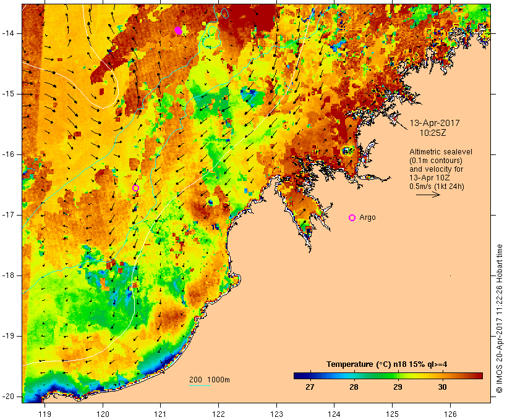Click the longitude label '122'
The height and width of the screenshot is (420, 507).
coord(219,414)
